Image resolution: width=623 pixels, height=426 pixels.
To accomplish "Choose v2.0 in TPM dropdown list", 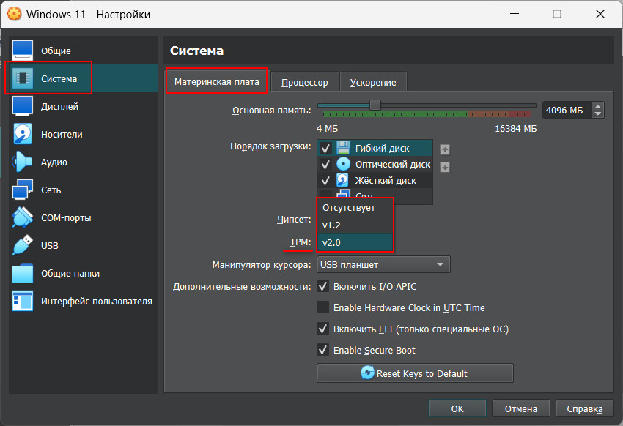I will (355, 242).
